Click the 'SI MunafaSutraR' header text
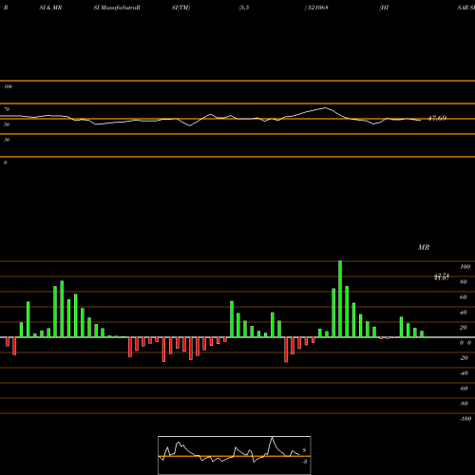Image resolution: width=475 pixels, height=475 pixels. click(117, 8)
